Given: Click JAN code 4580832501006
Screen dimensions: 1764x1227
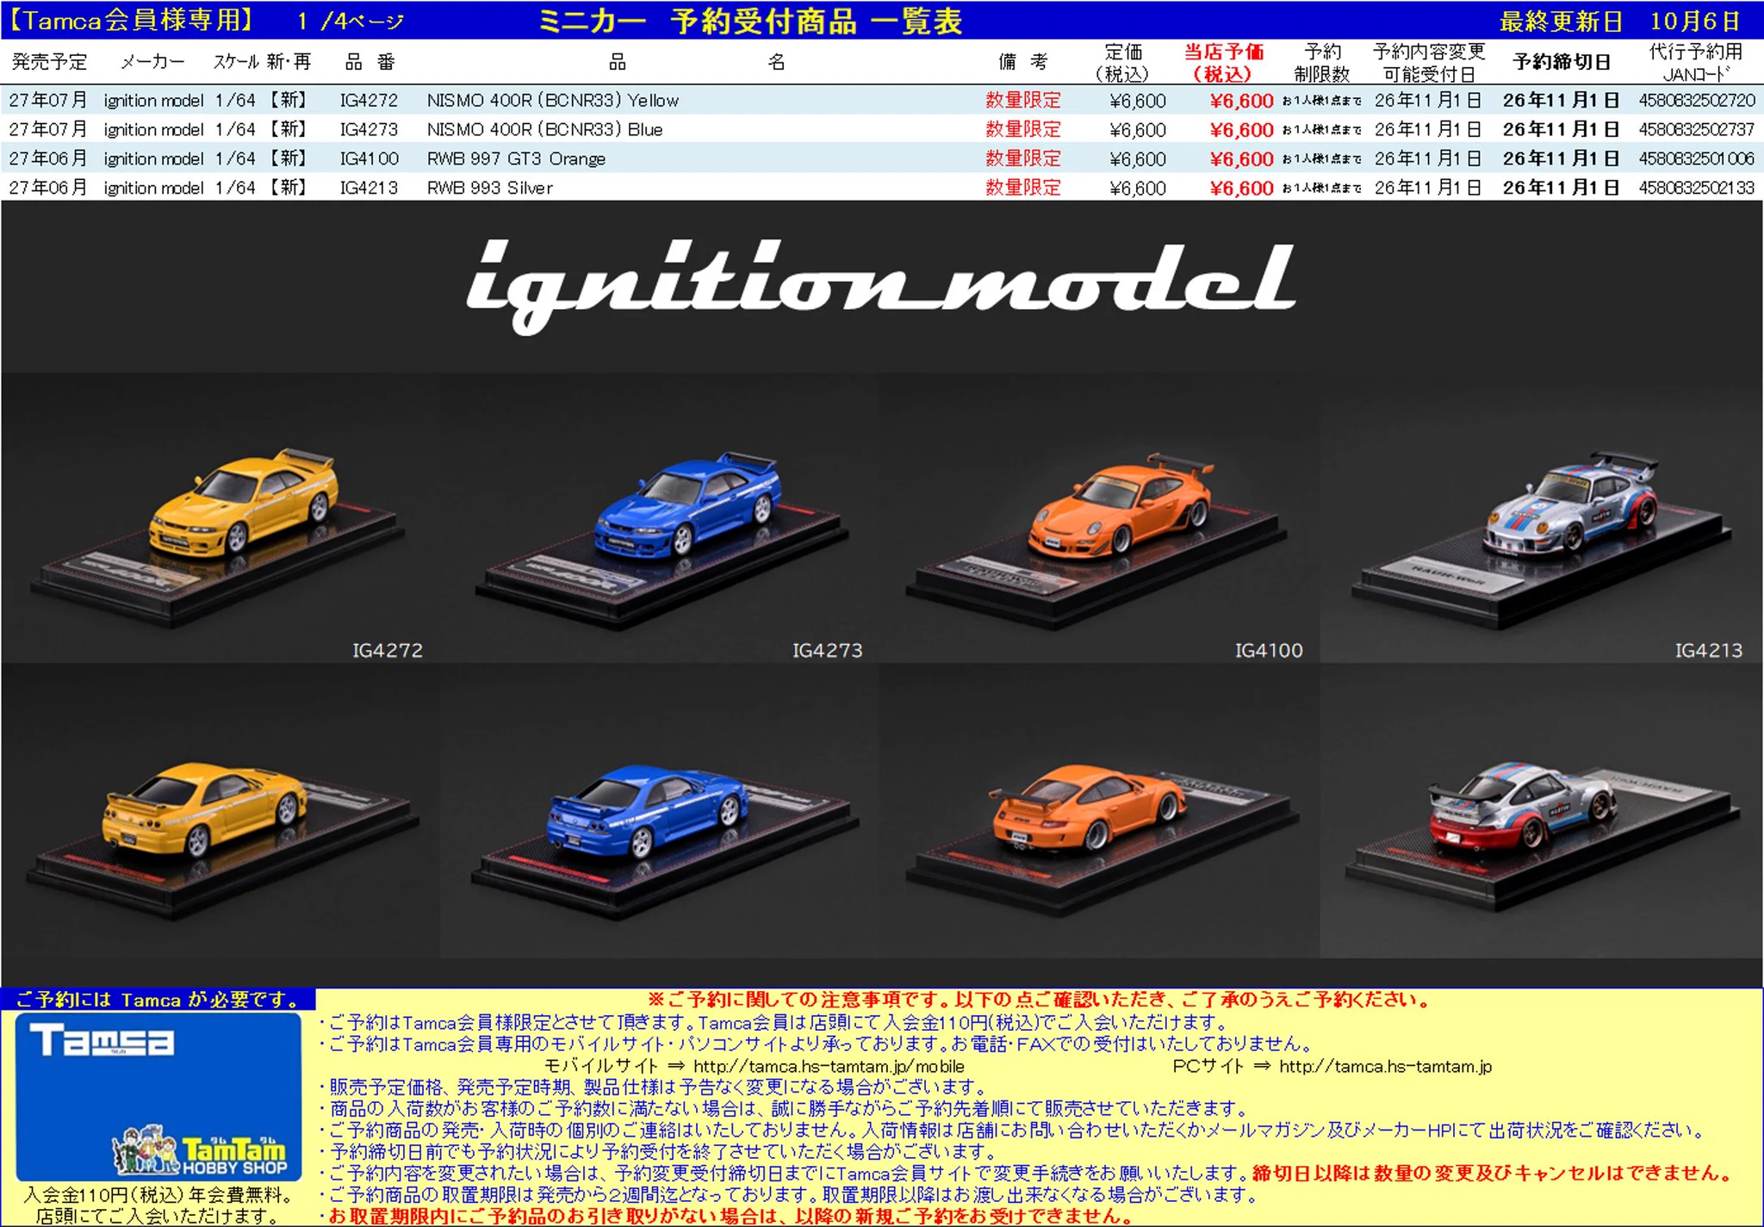Looking at the screenshot, I should [1696, 159].
